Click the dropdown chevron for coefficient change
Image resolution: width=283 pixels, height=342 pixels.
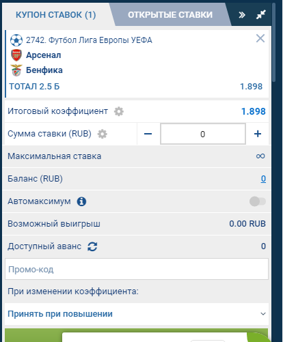pos(263,314)
